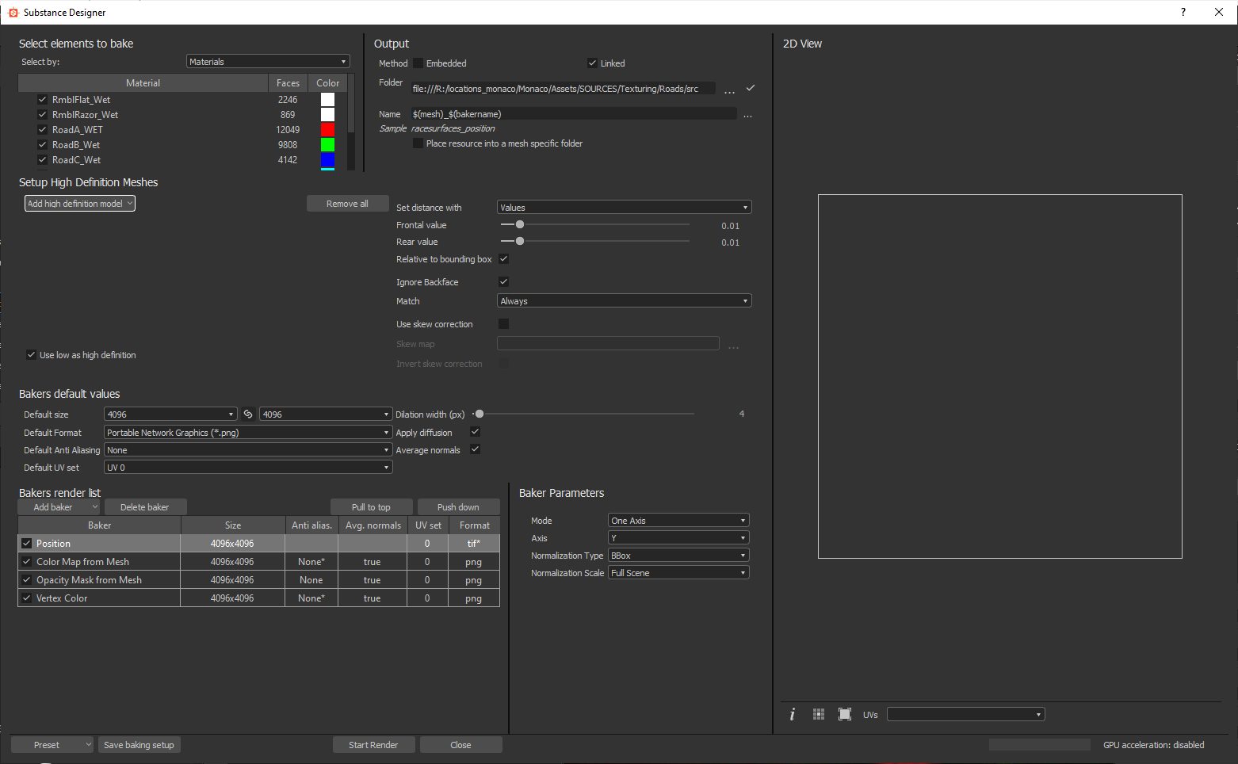Click the Format column header
The height and width of the screenshot is (764, 1238).
coord(475,525)
